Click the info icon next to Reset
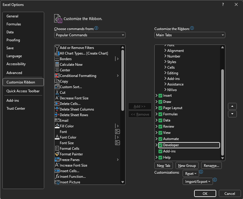This screenshot has height=199, width=243. [201, 172]
